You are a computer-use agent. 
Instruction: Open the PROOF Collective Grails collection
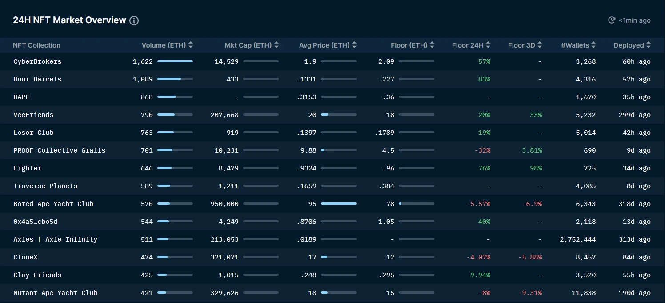click(x=59, y=150)
